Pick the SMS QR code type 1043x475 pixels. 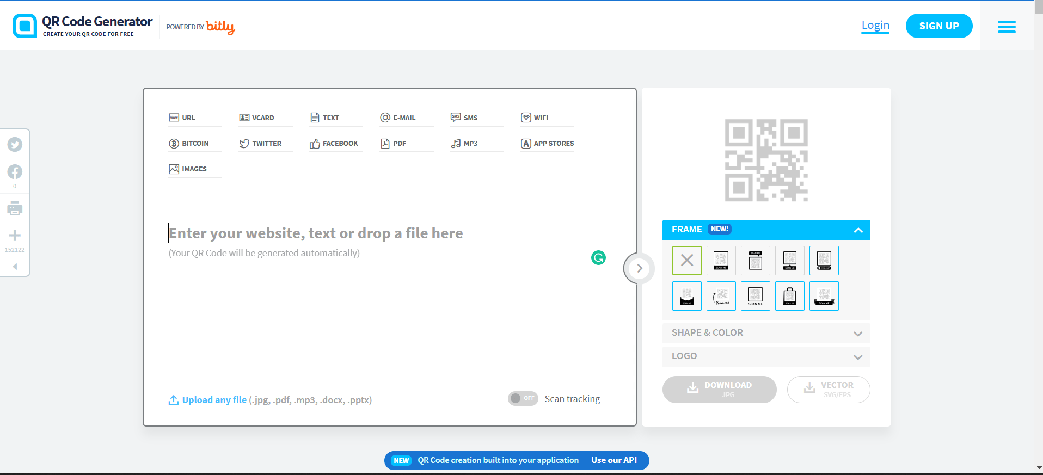(477, 118)
